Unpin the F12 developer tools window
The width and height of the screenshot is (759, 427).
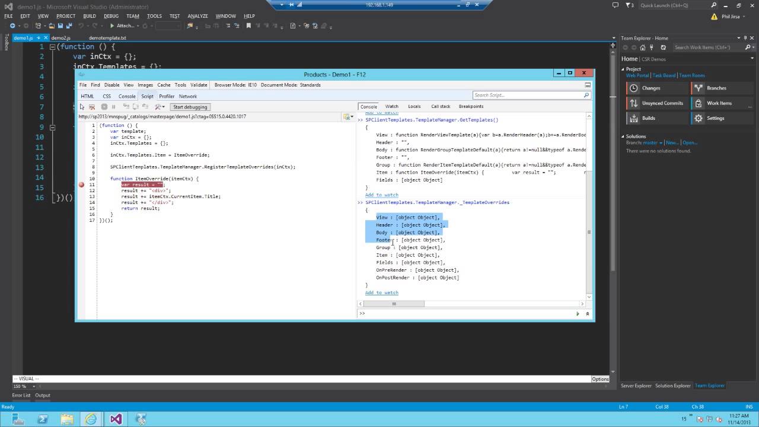[x=588, y=85]
